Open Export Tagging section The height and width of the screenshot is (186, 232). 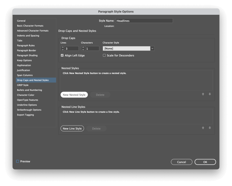36,115
